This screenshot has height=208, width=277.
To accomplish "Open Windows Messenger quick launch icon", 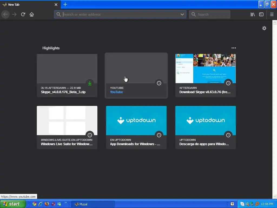I will coord(59,204).
